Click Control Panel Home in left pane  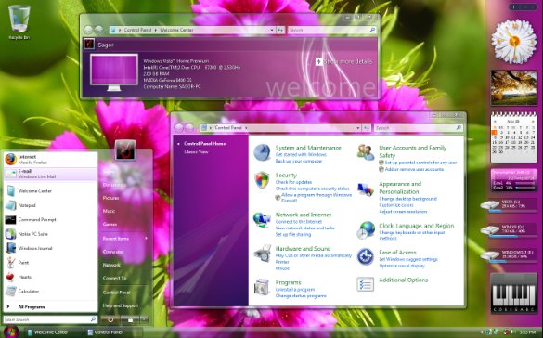(204, 143)
